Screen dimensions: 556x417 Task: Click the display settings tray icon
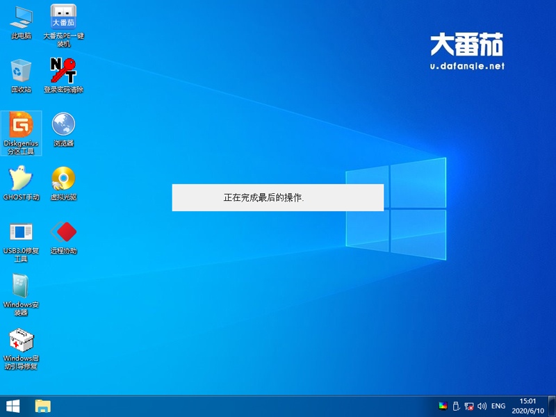point(443,407)
